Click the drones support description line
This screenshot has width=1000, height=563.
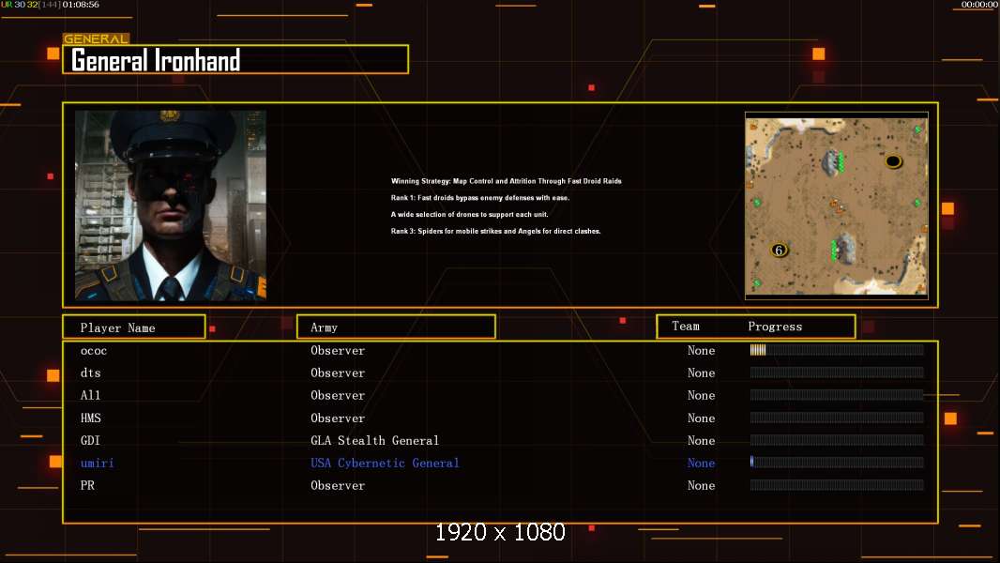pyautogui.click(x=469, y=214)
